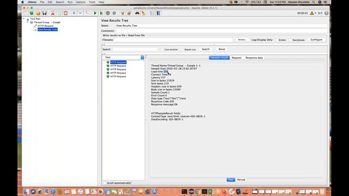349x196 pixels.
Task: Click the Filename input field
Action: click(173, 40)
